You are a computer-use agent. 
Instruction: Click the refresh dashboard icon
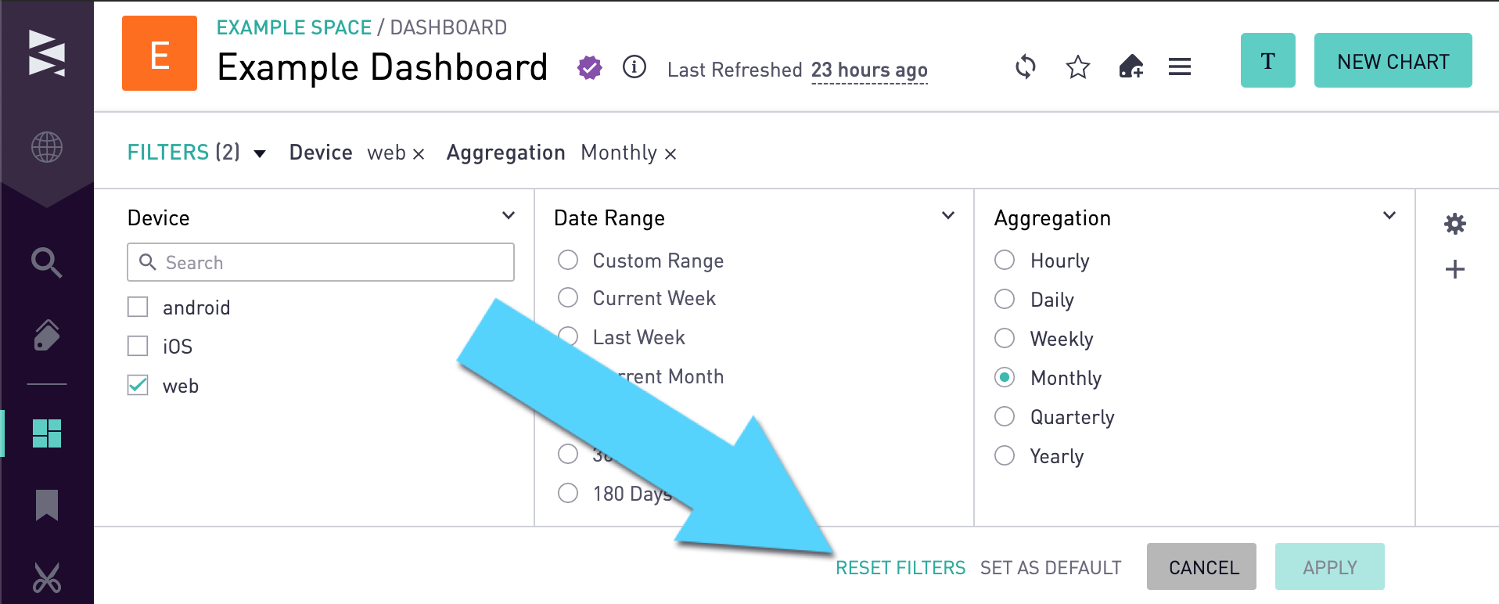1025,67
